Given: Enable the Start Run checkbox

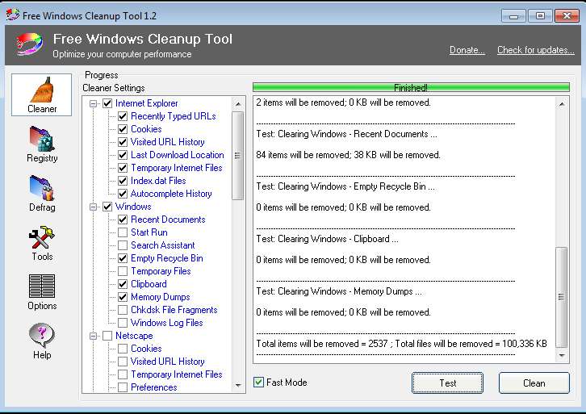Looking at the screenshot, I should [x=123, y=232].
